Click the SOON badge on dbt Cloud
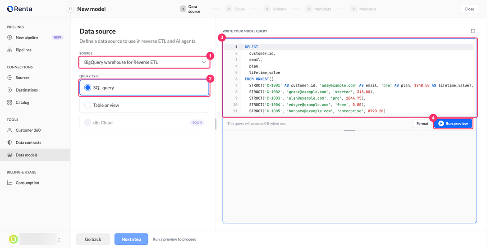The height and width of the screenshot is (248, 487). click(x=197, y=123)
